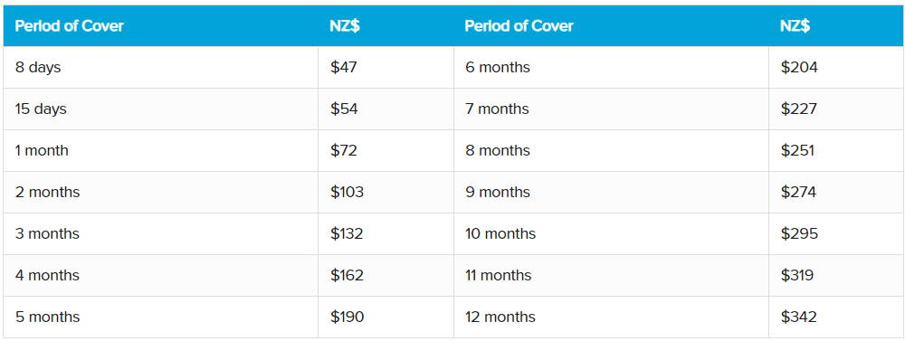Click the first Period of Cover header
Screen dimensions: 905x341
[70, 26]
